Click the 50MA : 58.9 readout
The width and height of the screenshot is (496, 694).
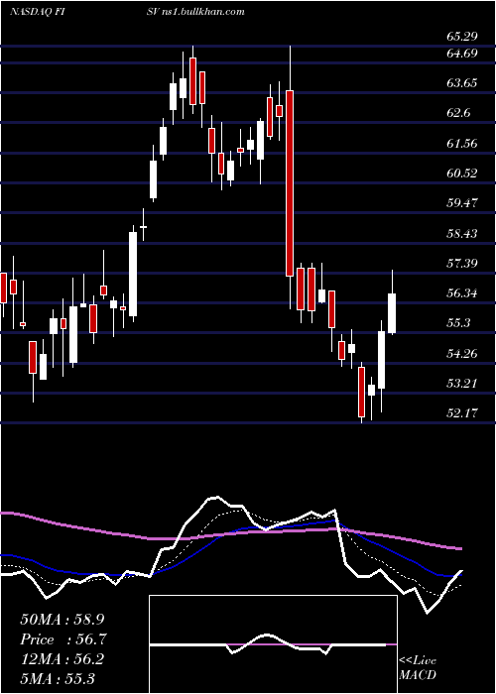pos(62,620)
